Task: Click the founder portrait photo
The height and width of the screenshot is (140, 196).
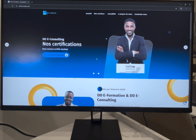Action: [68, 98]
